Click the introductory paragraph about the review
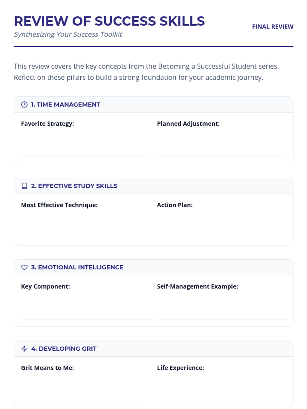 [146, 72]
